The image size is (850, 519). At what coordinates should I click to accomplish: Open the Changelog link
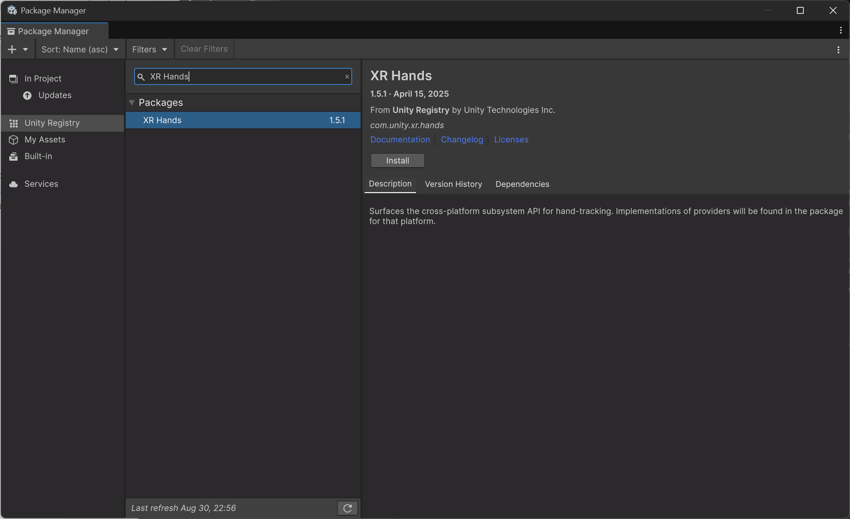462,139
